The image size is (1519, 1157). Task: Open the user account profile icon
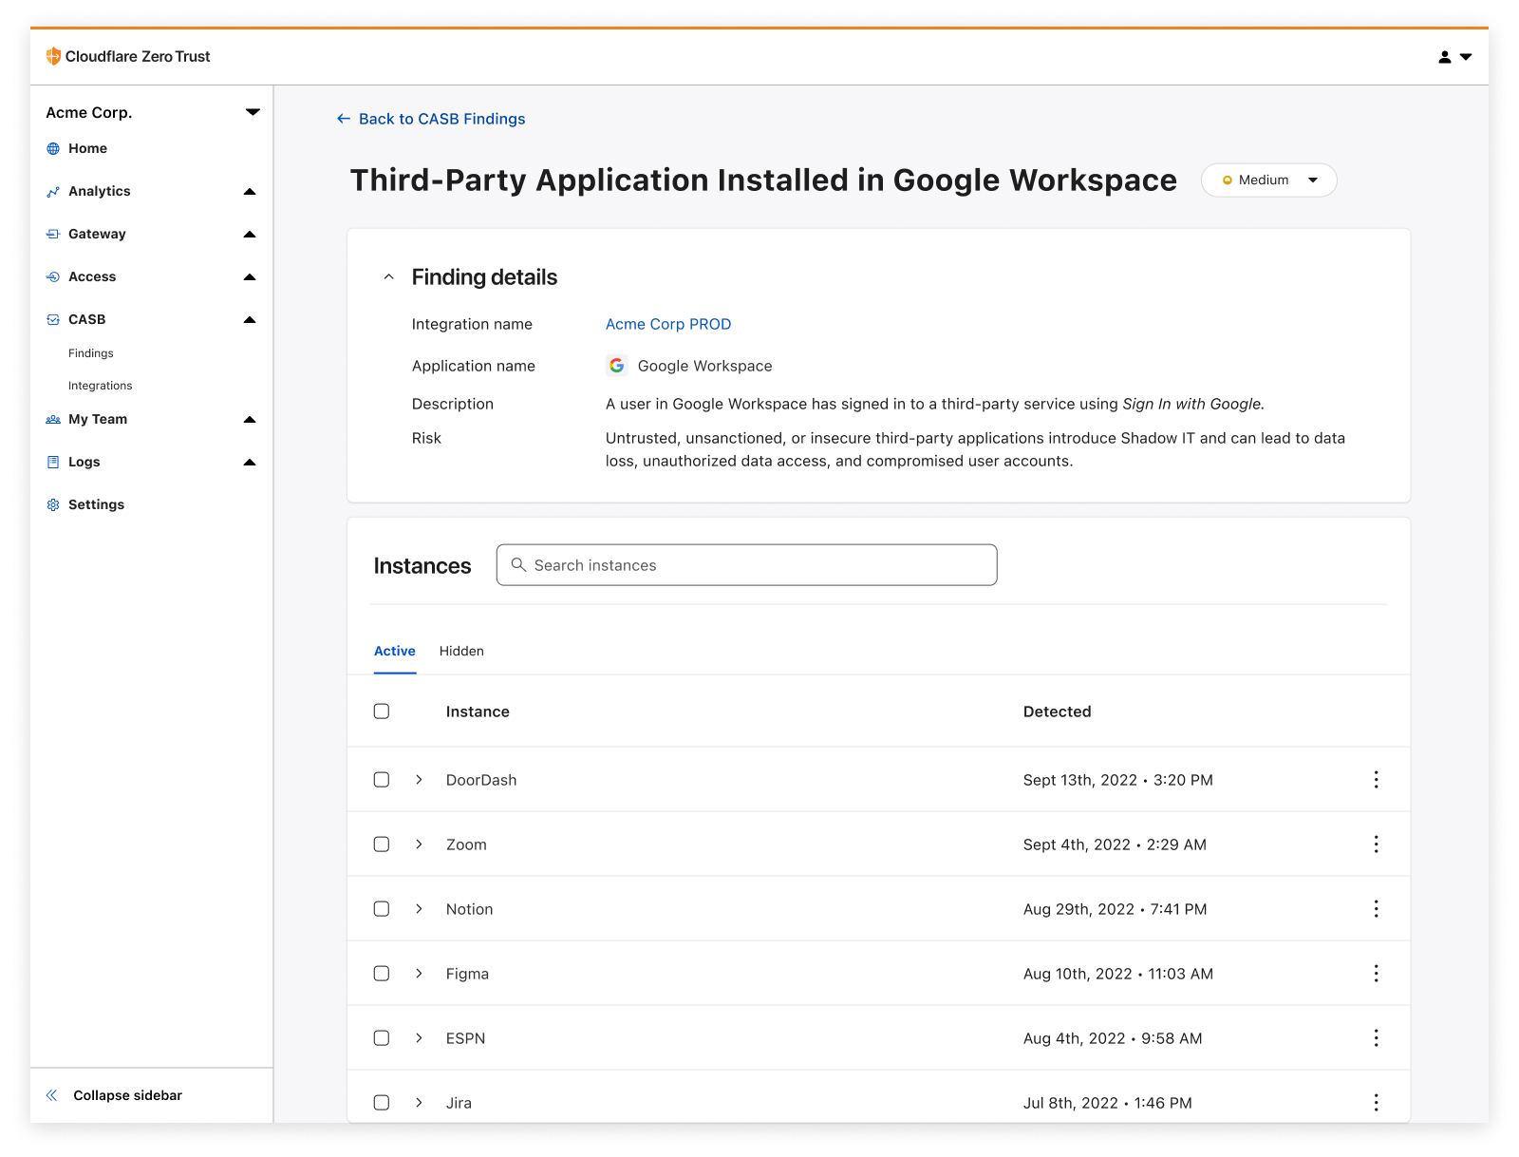1444,57
